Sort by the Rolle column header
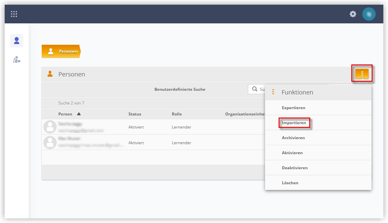The width and height of the screenshot is (388, 223). coord(177,114)
